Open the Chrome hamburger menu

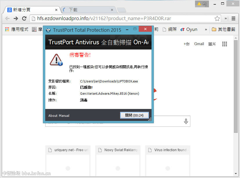[x=233, y=19]
